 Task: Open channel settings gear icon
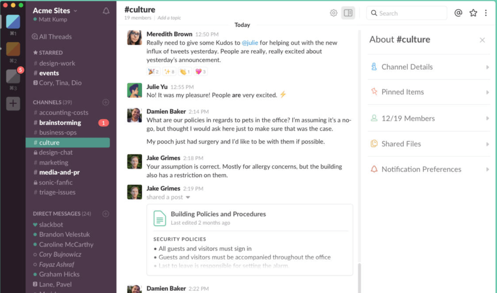[x=333, y=13]
